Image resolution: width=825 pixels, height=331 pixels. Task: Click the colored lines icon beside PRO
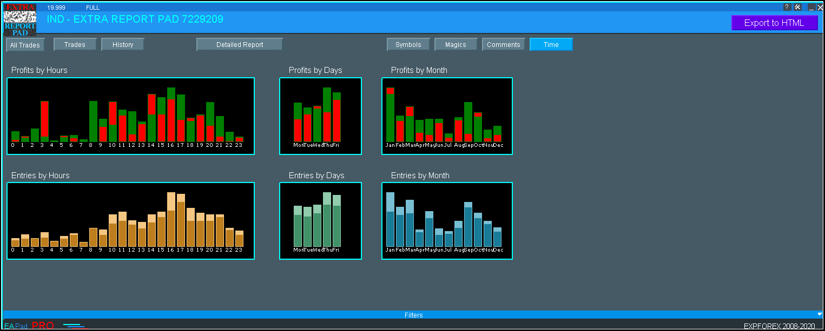[x=75, y=326]
